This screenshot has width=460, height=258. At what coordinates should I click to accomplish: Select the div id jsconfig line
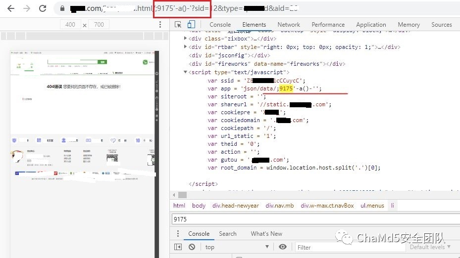click(x=229, y=55)
